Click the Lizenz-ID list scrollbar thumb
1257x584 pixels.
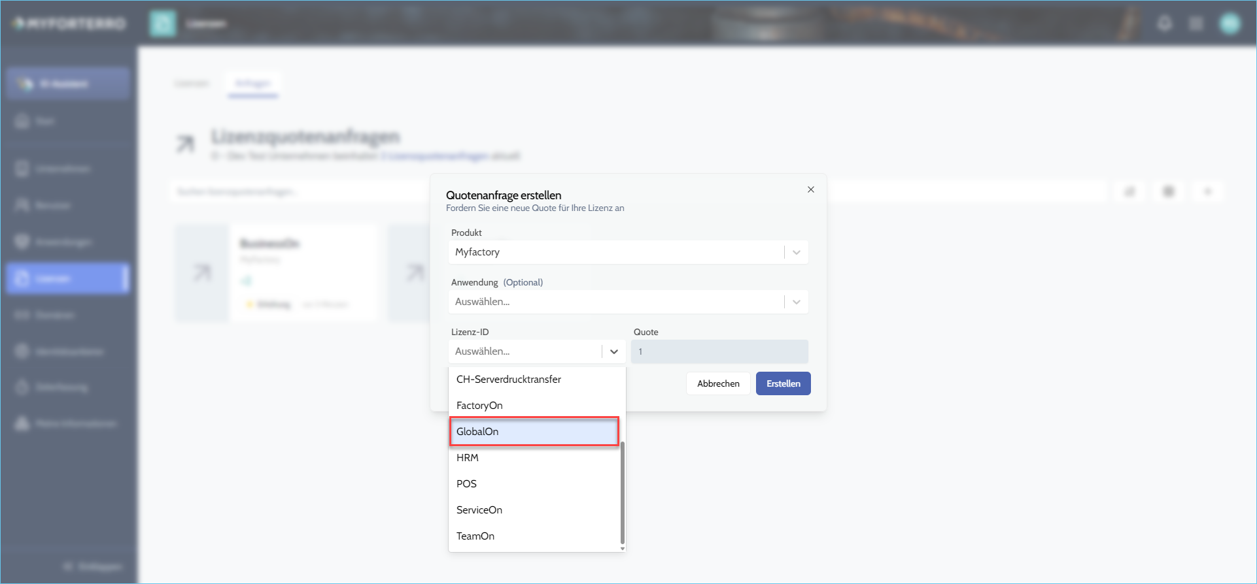(623, 493)
